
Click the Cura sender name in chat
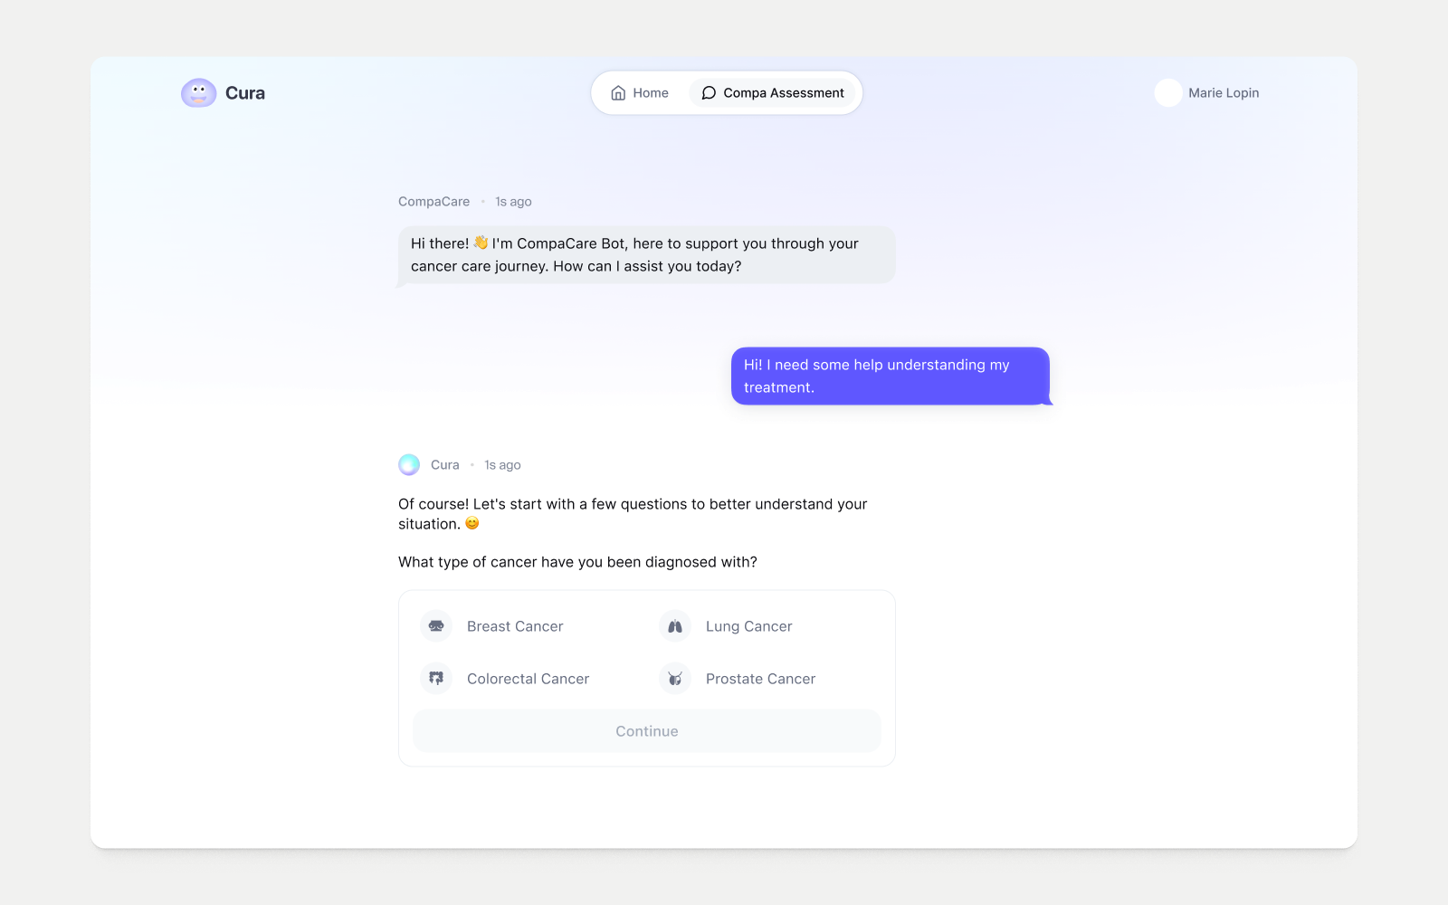[444, 465]
